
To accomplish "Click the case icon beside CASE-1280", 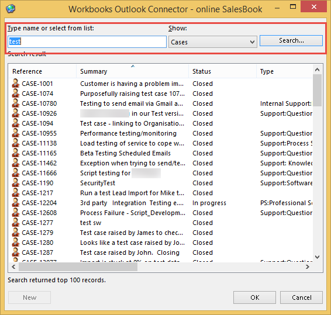I will point(16,242).
